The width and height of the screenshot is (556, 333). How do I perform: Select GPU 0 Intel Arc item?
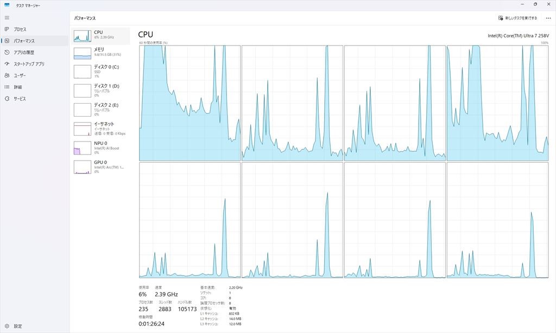pos(100,167)
